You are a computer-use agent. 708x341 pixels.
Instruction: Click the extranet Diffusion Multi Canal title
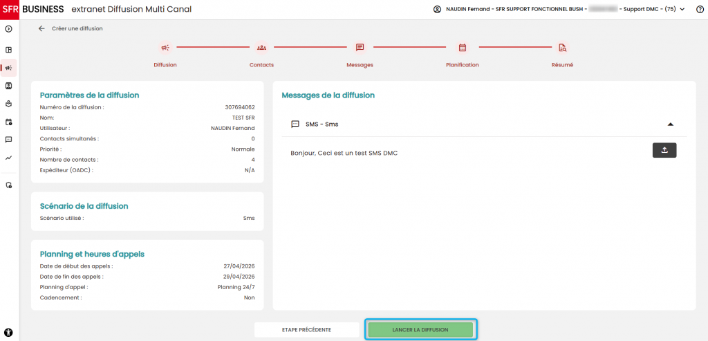point(131,10)
